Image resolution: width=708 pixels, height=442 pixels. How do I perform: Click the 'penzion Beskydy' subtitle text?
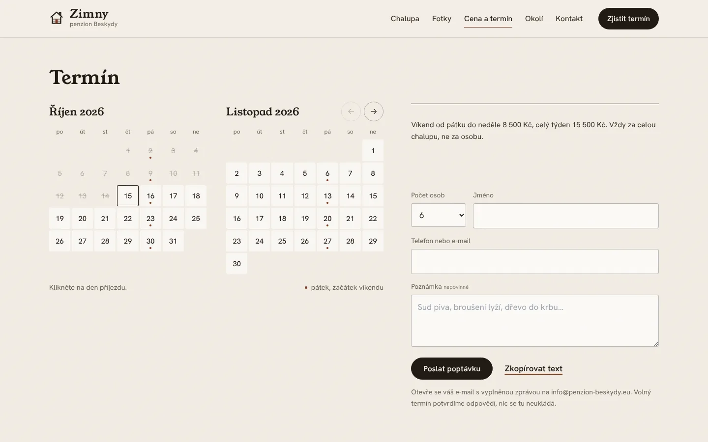(x=93, y=24)
